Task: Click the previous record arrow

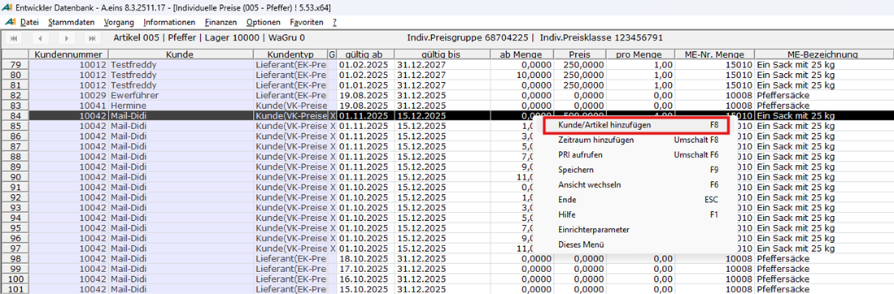Action: coord(41,38)
